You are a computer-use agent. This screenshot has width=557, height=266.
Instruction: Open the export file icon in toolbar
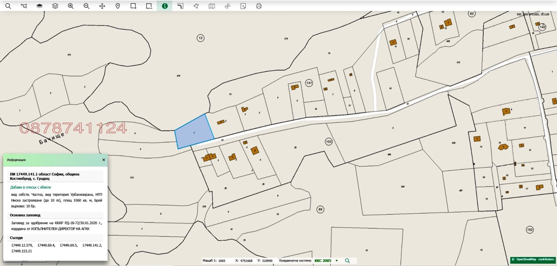tap(243, 6)
